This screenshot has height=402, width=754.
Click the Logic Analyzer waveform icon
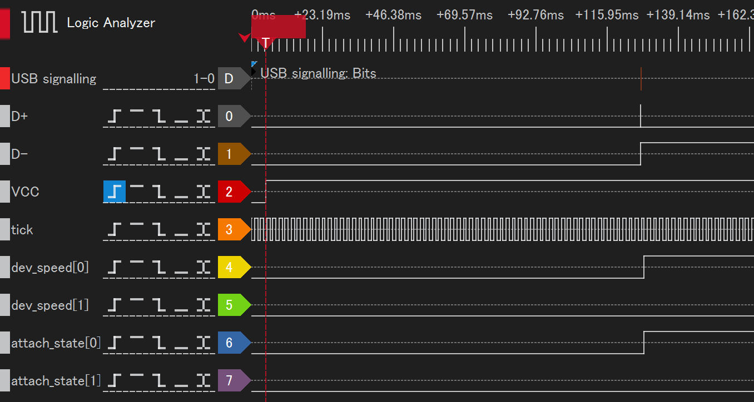click(x=40, y=22)
